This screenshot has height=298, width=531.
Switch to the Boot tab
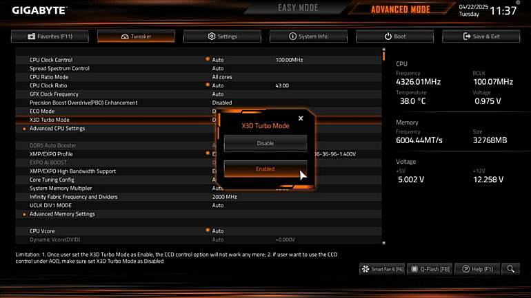(394, 36)
